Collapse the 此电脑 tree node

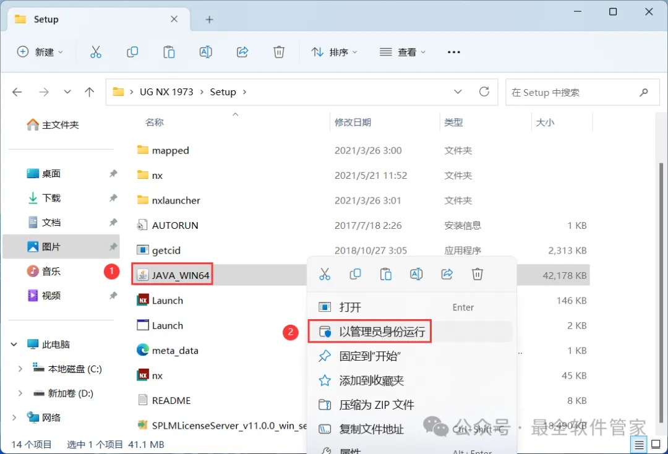point(14,344)
